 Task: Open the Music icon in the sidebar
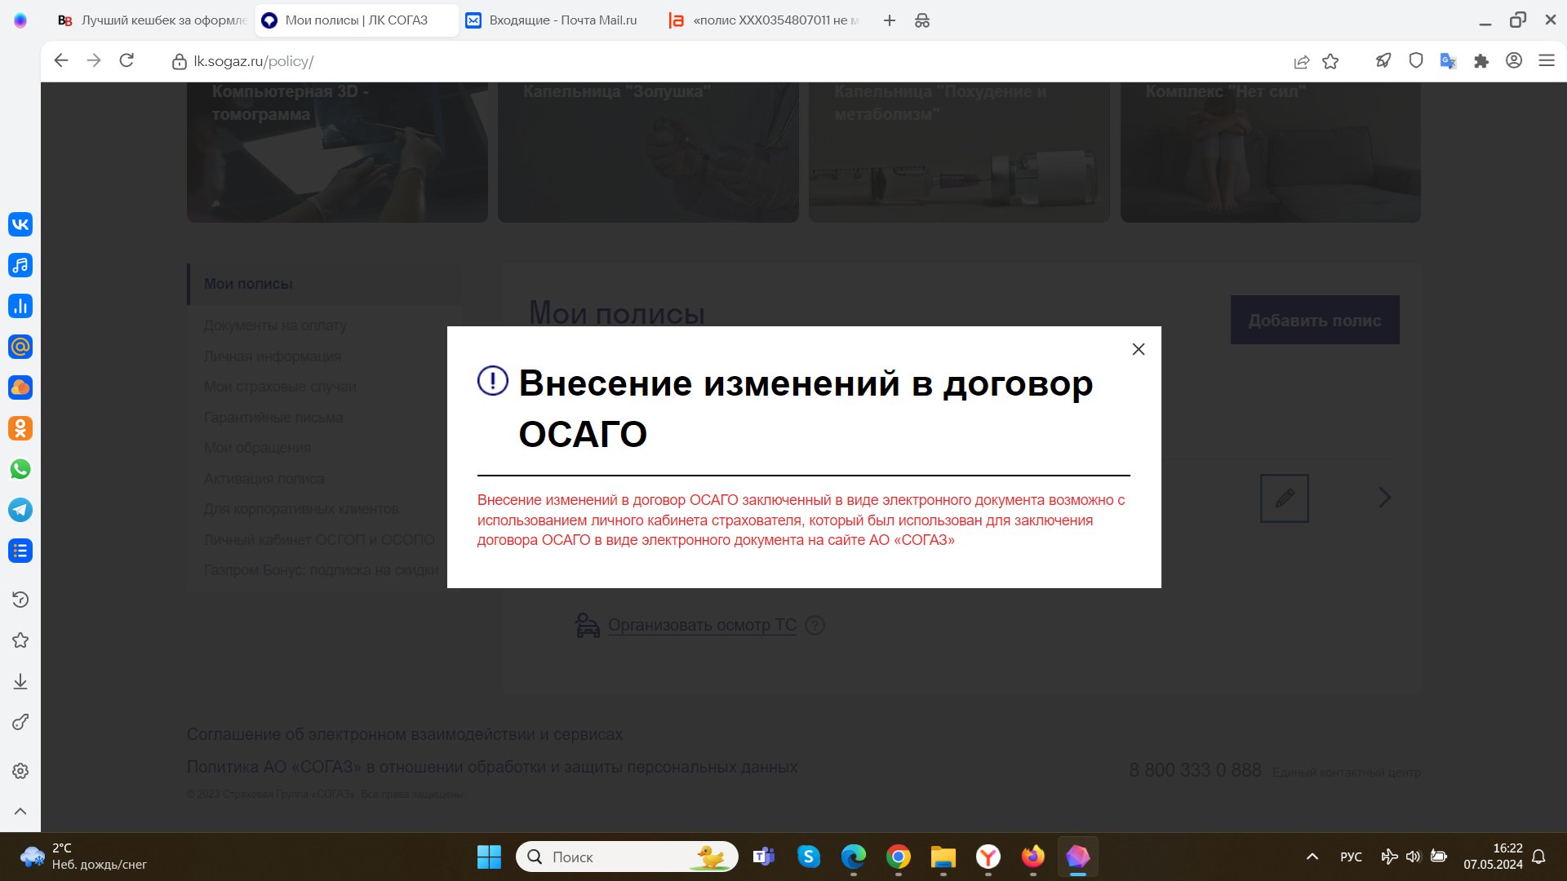pyautogui.click(x=20, y=265)
